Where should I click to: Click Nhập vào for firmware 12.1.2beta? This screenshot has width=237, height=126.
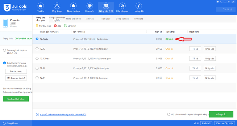click(210, 59)
